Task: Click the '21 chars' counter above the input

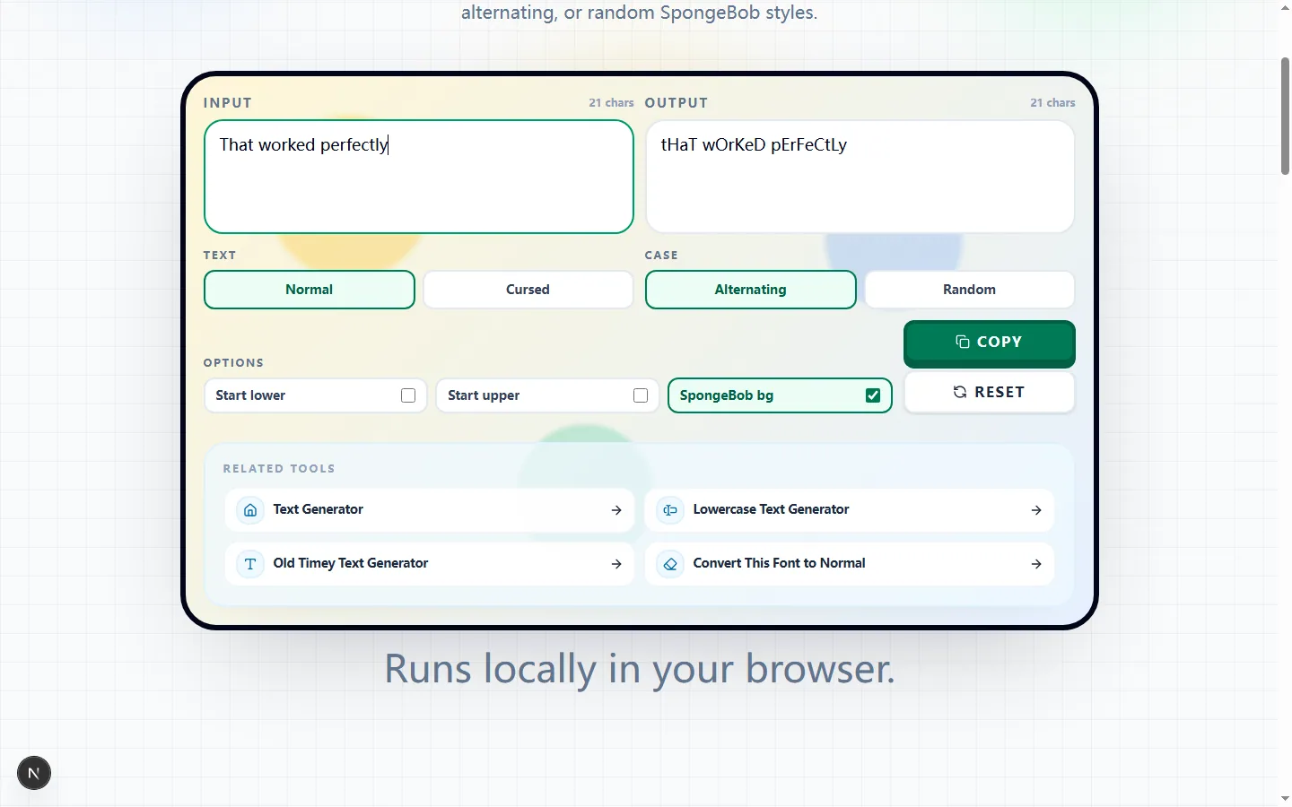Action: pyautogui.click(x=611, y=103)
